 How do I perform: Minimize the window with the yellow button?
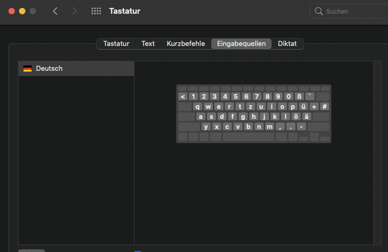22,11
